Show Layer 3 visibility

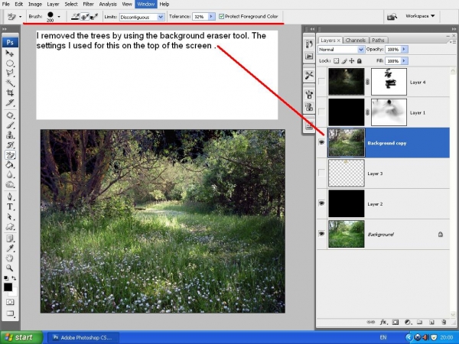click(321, 173)
